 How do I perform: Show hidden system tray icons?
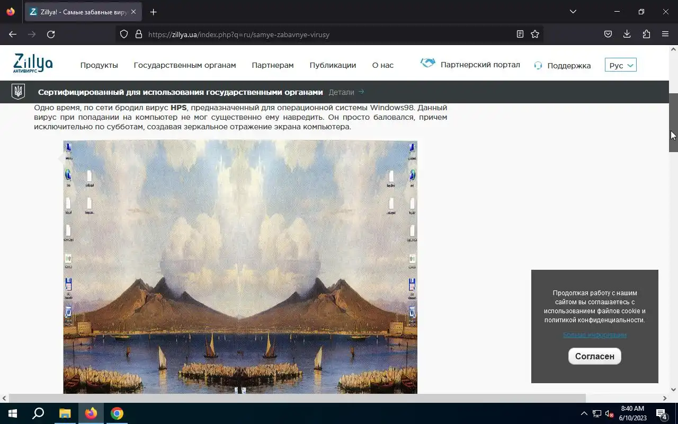point(584,413)
